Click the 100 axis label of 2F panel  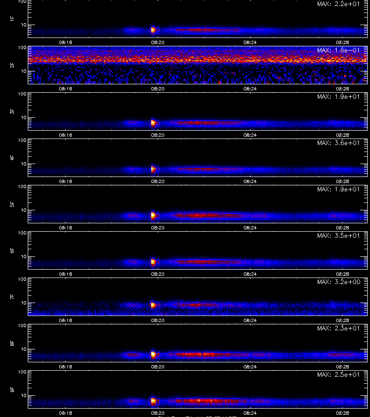click(x=22, y=48)
